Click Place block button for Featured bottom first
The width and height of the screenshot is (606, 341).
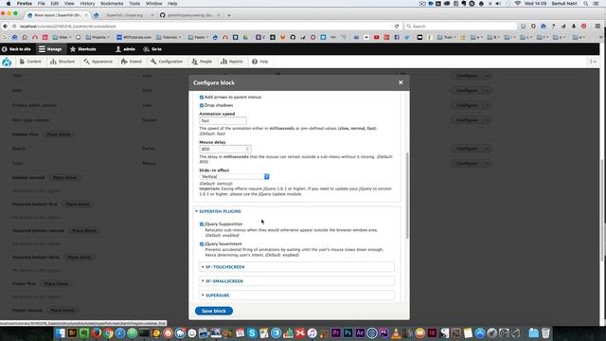[78, 205]
